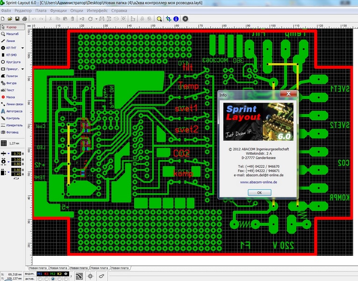Image resolution: width=358 pixels, height=281 pixels.
Task: Click the blue Info icon in toolbar
Action: click(176, 19)
